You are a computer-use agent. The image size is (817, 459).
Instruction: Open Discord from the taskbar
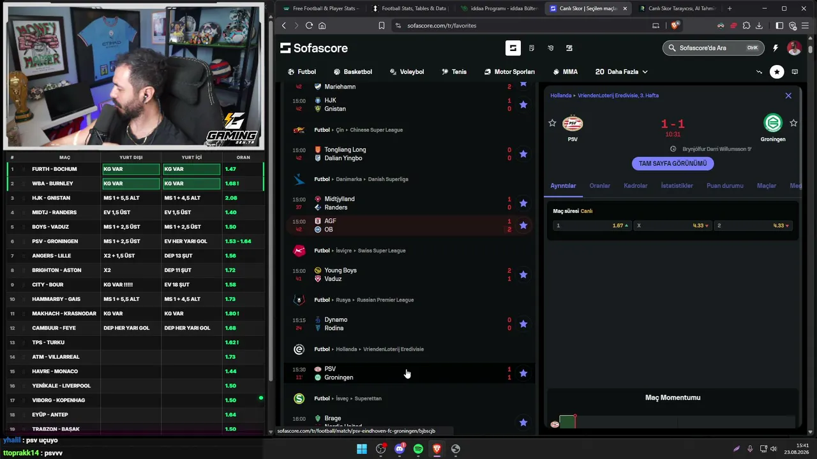400,449
